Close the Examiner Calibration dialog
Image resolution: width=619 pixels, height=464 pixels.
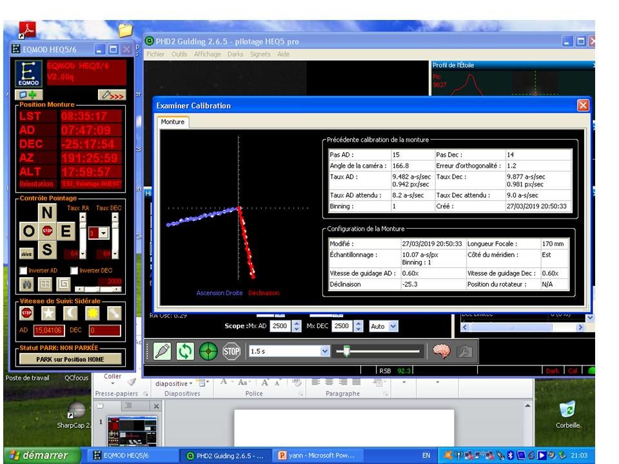[583, 105]
